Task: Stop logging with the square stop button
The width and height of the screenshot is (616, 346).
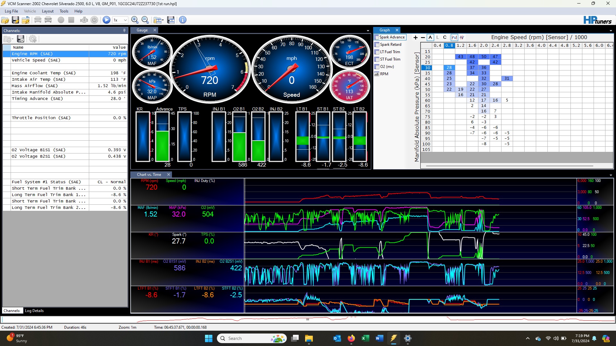Action: [x=71, y=20]
